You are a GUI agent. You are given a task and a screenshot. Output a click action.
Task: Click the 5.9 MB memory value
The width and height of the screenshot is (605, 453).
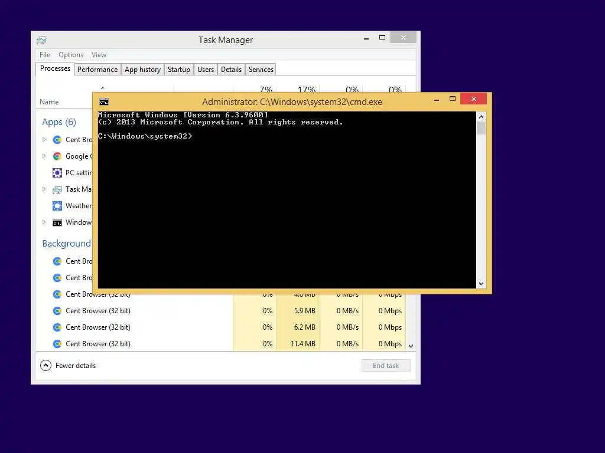pyautogui.click(x=304, y=310)
